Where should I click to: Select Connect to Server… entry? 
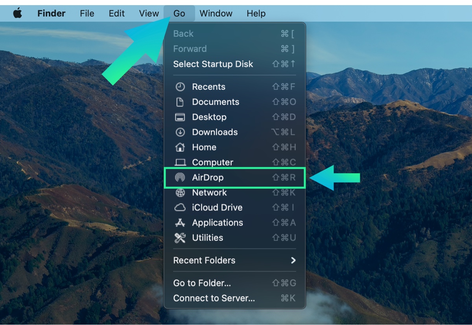(214, 298)
